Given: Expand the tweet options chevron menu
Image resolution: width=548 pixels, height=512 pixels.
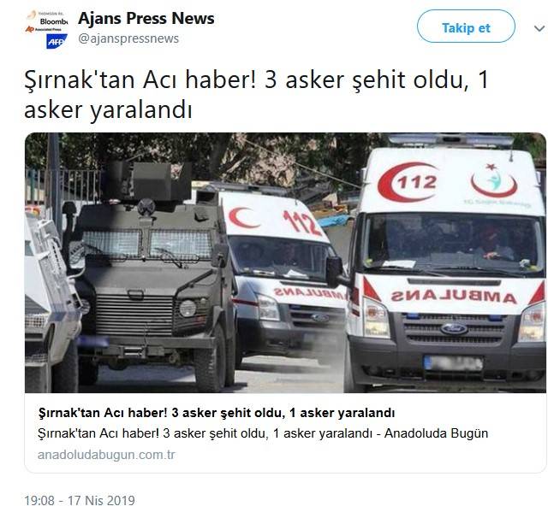Looking at the screenshot, I should coord(540,28).
